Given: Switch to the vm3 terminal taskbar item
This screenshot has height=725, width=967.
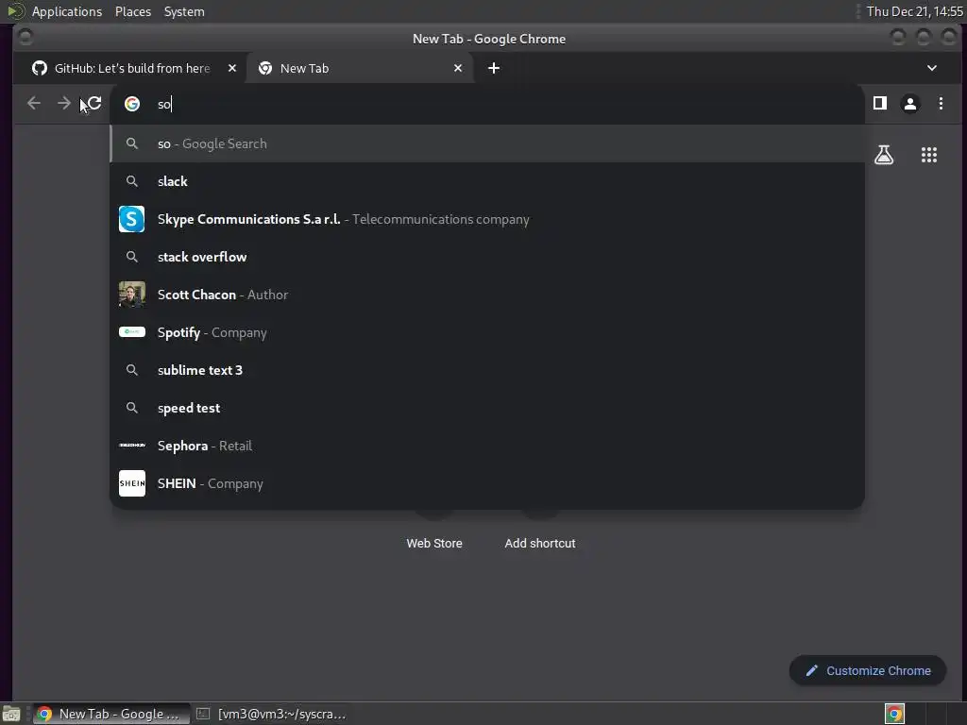Looking at the screenshot, I should click(271, 714).
